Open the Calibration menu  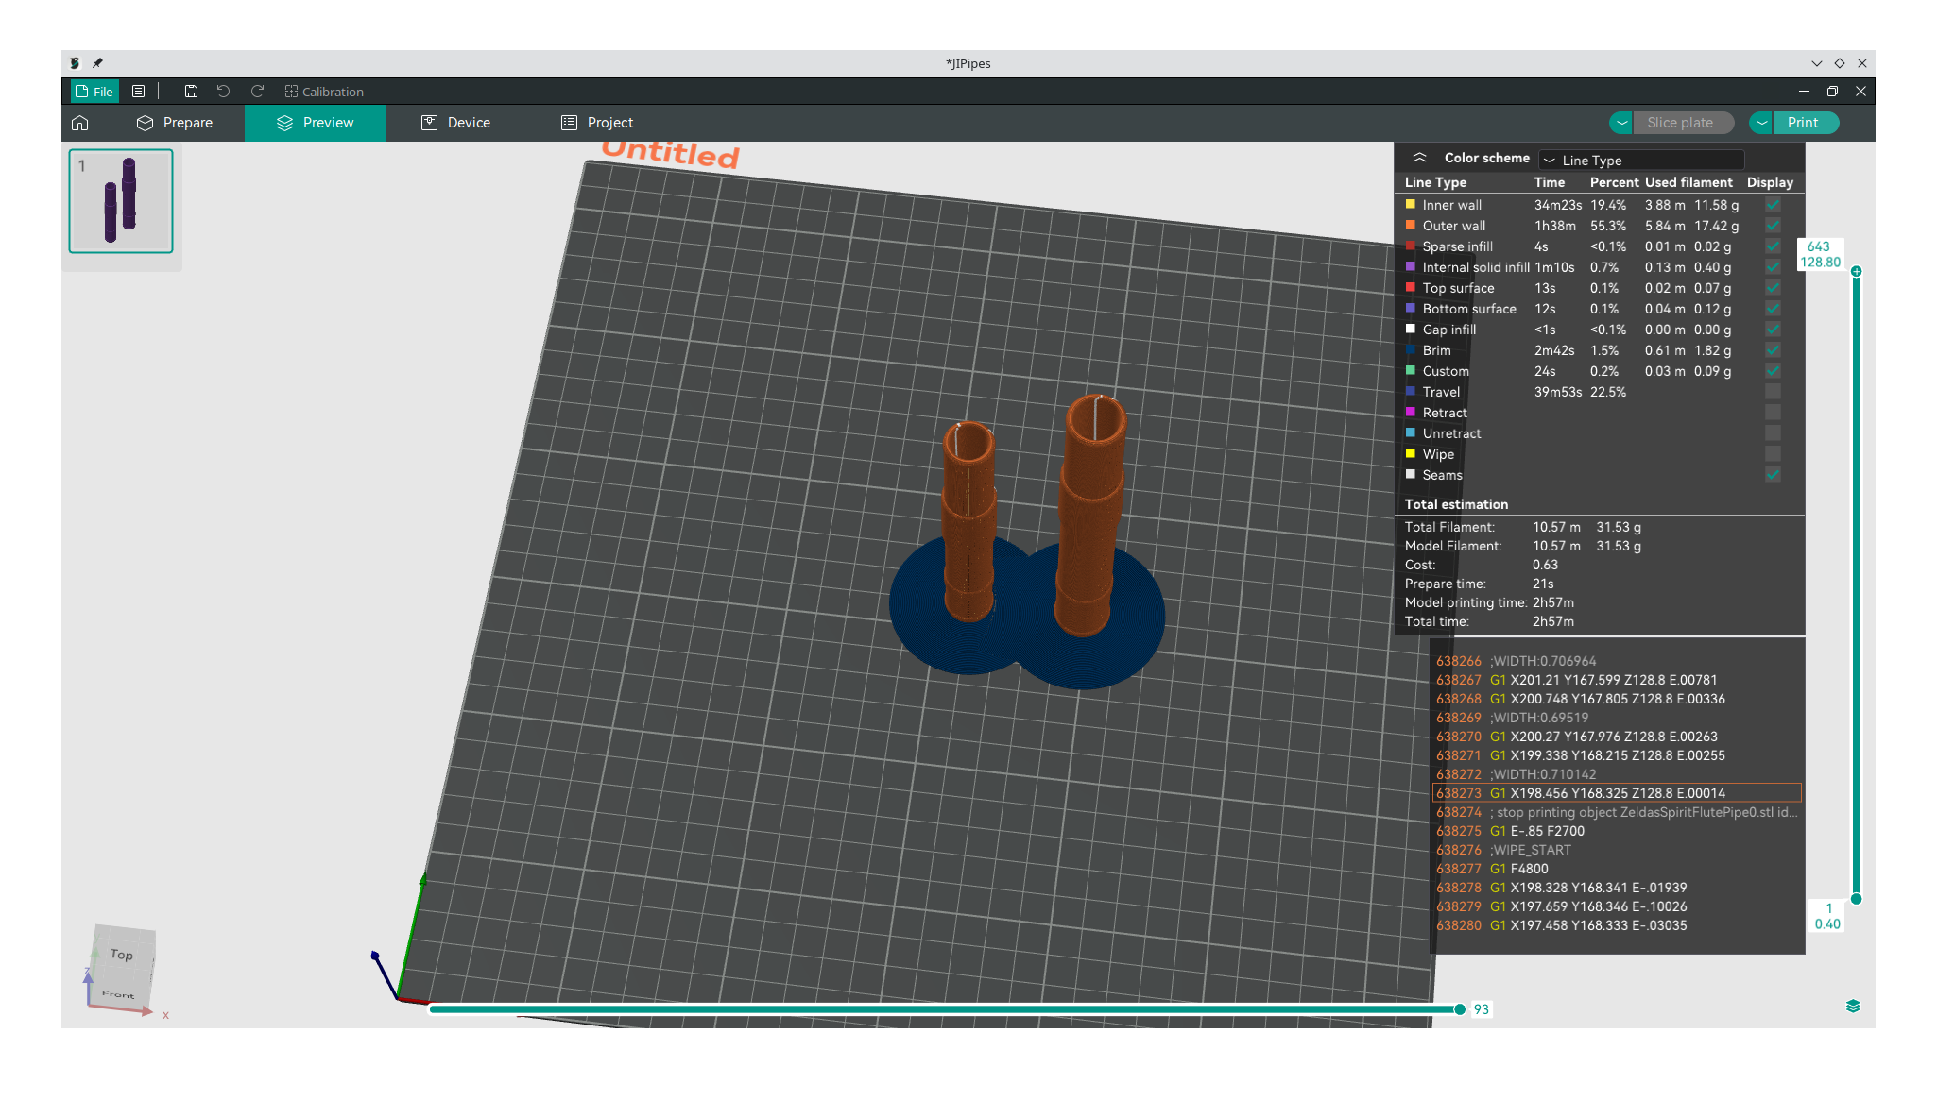pyautogui.click(x=324, y=92)
